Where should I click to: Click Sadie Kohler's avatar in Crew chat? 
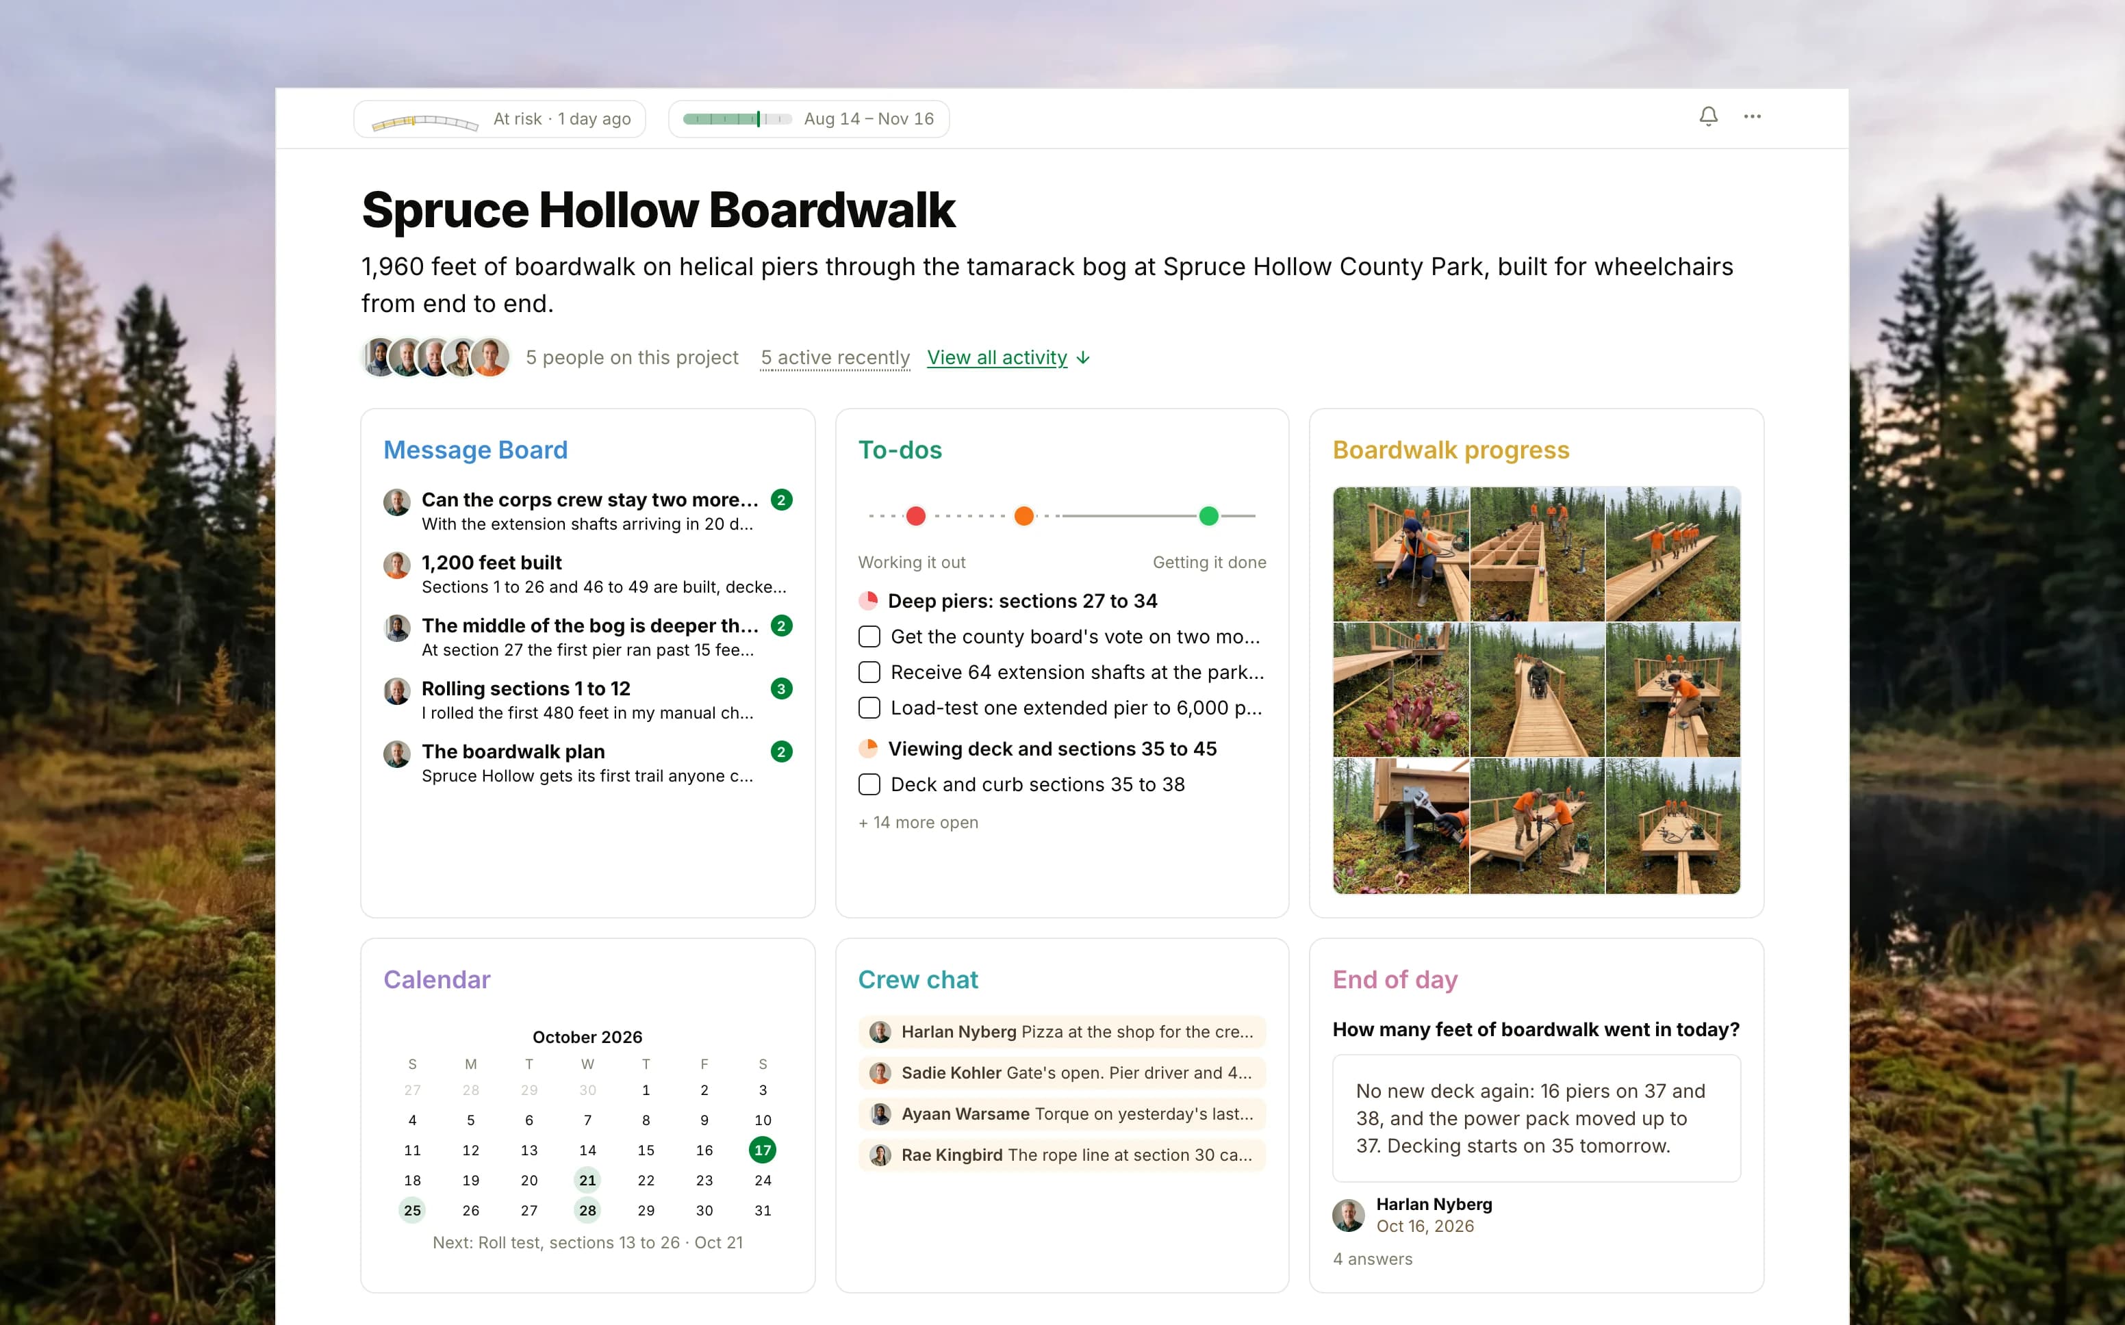pyautogui.click(x=880, y=1074)
